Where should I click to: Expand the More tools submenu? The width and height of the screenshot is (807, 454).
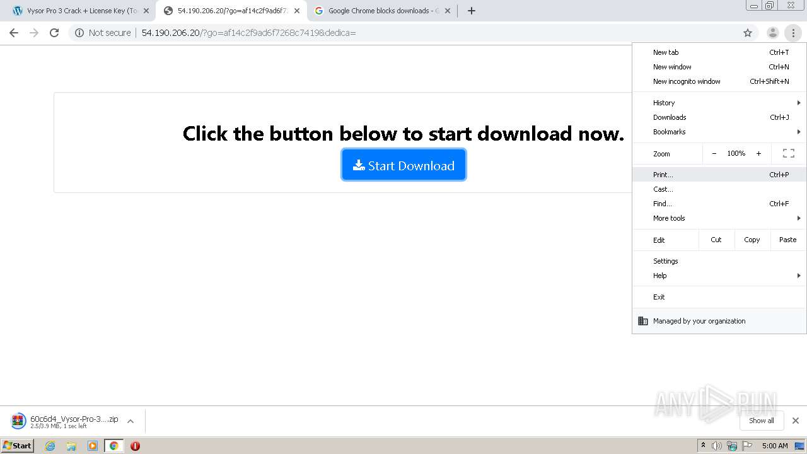tap(719, 218)
